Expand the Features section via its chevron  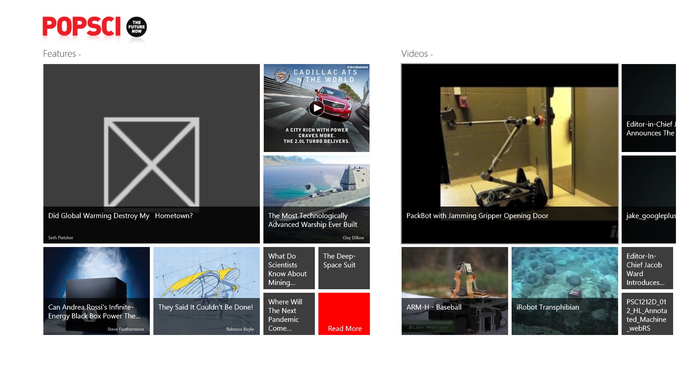pyautogui.click(x=80, y=55)
